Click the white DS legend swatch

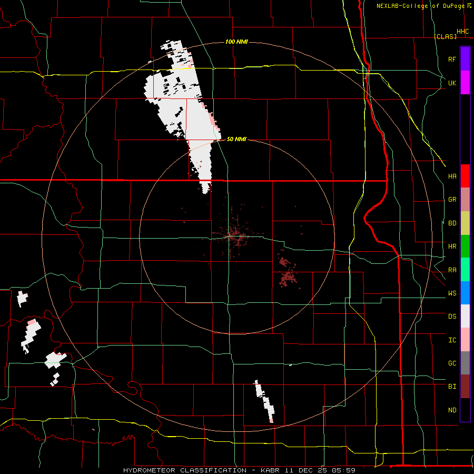[x=465, y=316]
